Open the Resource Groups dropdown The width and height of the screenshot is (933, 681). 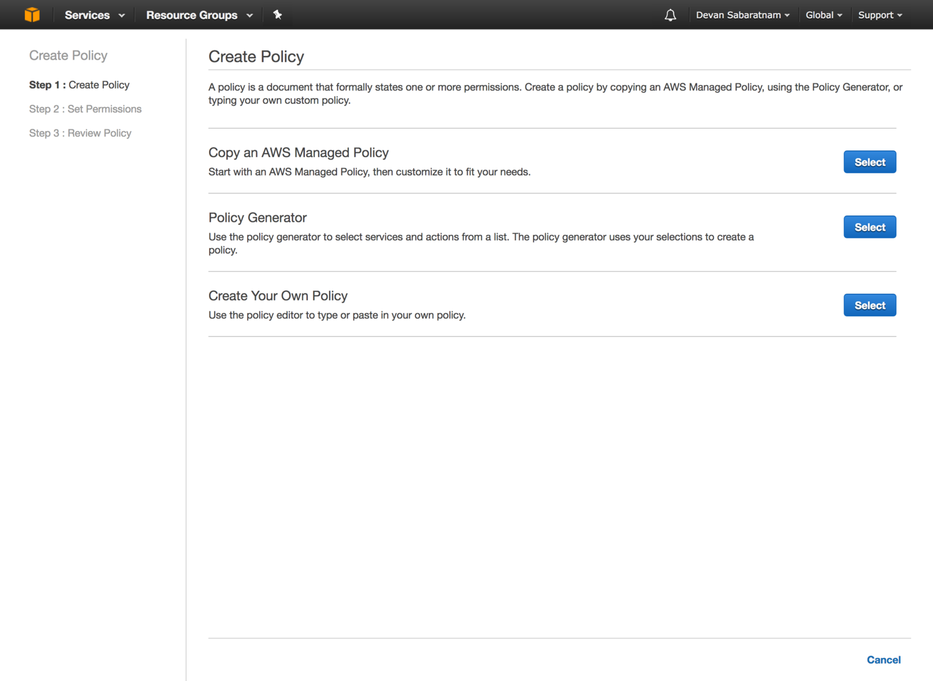(x=199, y=15)
